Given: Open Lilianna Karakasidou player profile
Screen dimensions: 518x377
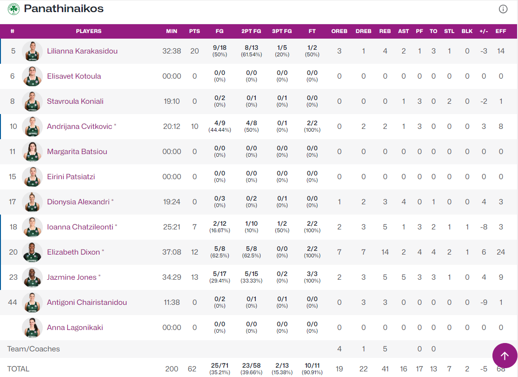Looking at the screenshot, I should coord(82,51).
